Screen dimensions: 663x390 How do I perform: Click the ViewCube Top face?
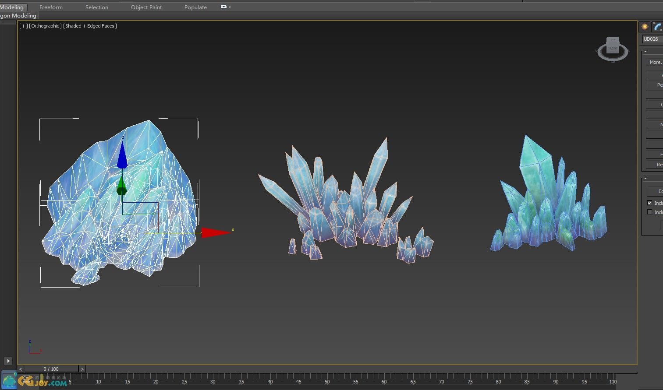coord(613,40)
